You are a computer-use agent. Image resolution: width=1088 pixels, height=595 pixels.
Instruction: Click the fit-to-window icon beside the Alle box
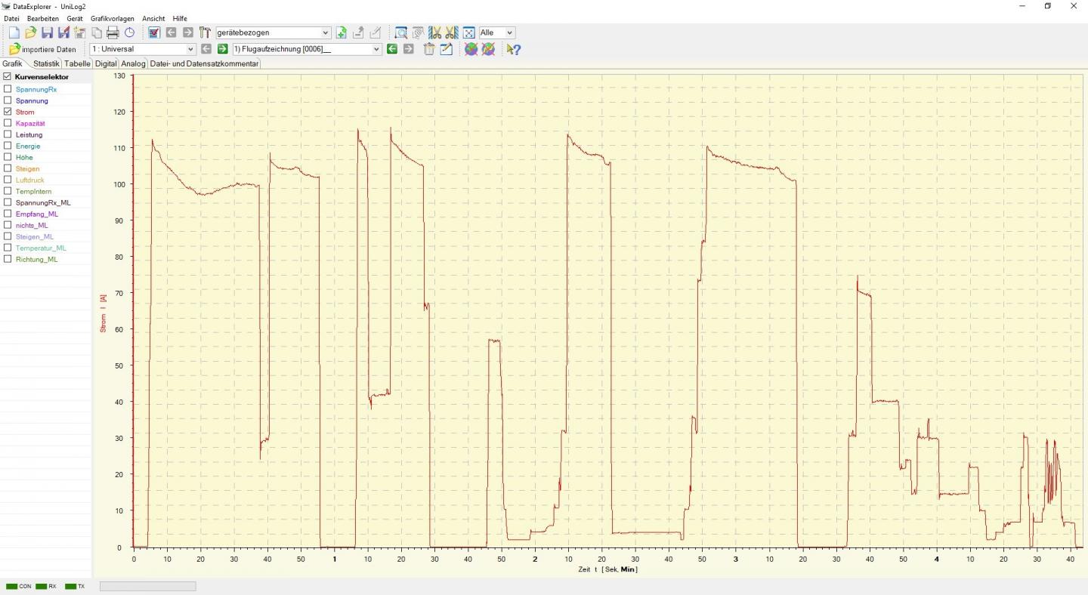click(468, 32)
